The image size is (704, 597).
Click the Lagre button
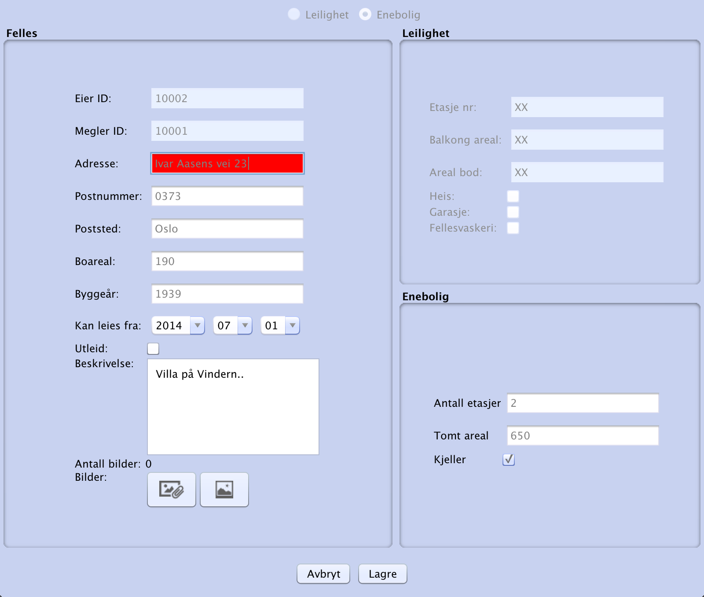(x=383, y=574)
